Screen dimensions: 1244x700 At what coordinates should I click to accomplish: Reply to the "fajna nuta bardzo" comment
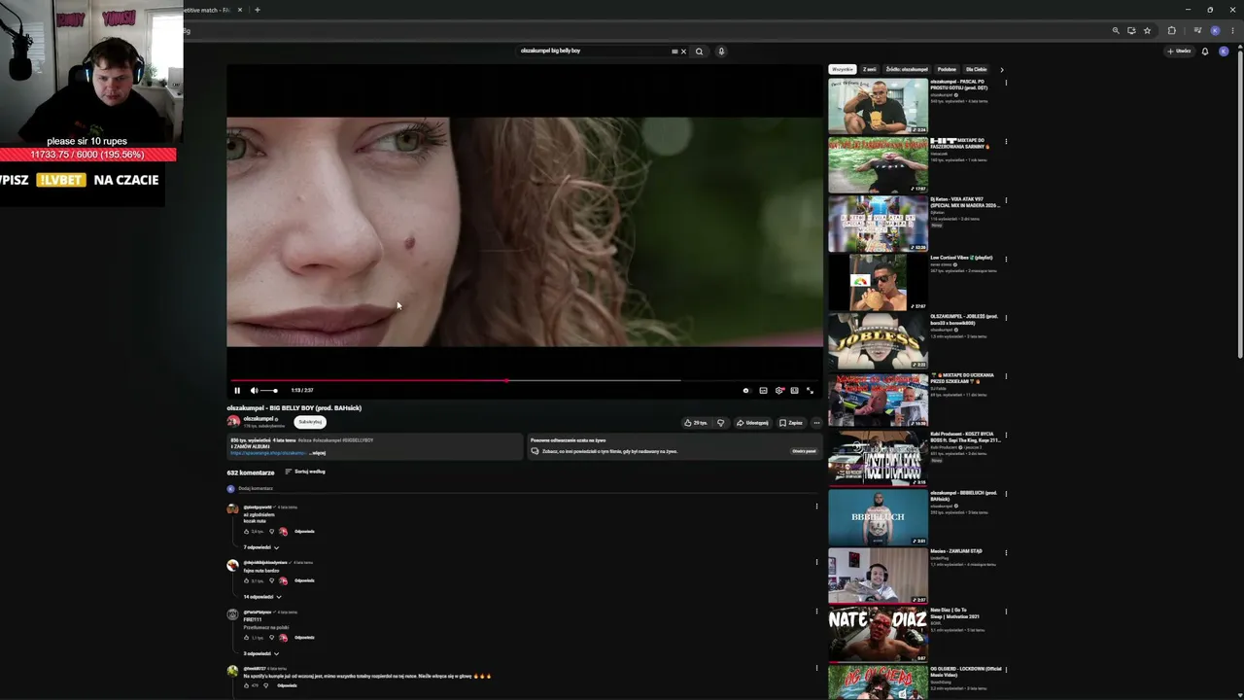tap(304, 580)
